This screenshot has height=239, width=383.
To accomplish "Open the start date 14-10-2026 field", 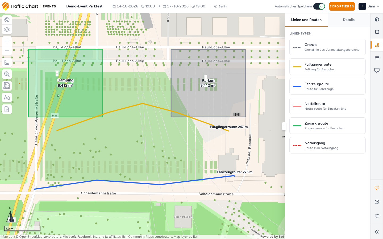I will click(125, 6).
